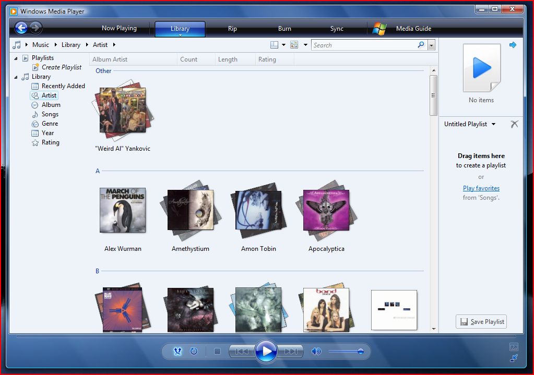Click the music note icon in breadcrumb
Screen dimensions: 534x375
pyautogui.click(x=17, y=44)
